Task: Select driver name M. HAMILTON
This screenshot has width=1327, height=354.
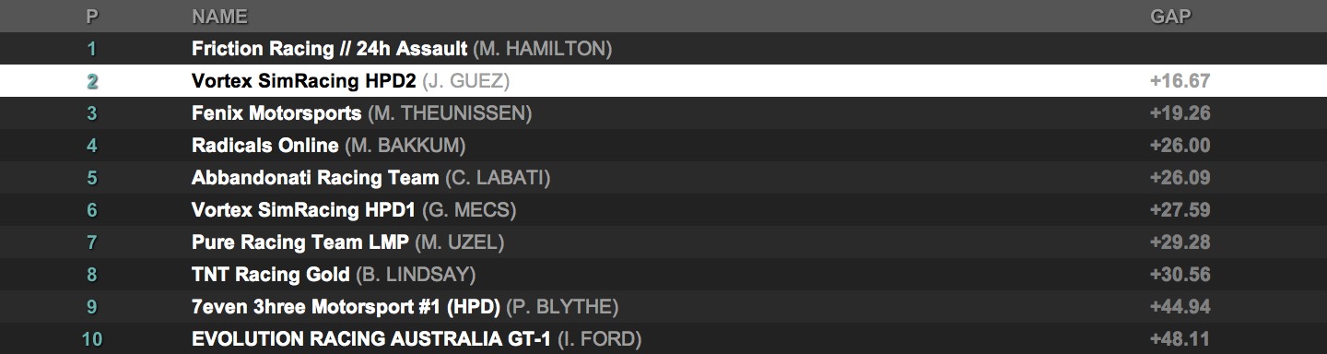Action: [543, 48]
